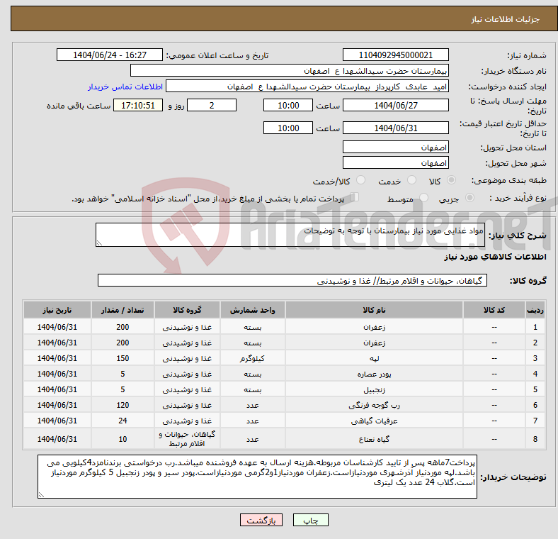Select the خدمت radio button
This screenshot has height=539, width=558.
(411, 180)
